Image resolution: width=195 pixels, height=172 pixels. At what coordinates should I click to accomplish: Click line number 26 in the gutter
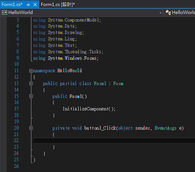tap(16, 166)
